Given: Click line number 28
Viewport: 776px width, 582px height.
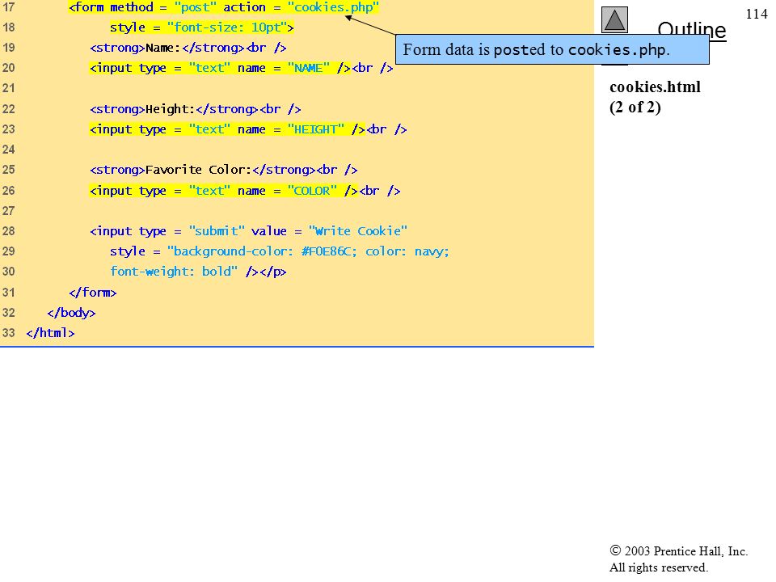Looking at the screenshot, I should [8, 231].
